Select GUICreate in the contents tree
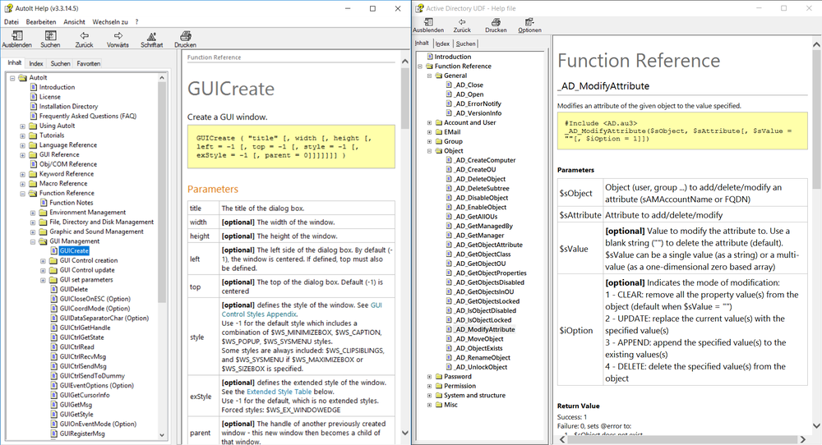 point(74,250)
